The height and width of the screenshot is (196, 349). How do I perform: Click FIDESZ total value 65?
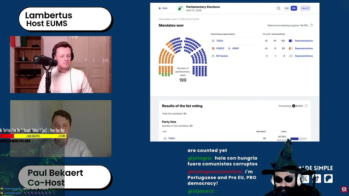[284, 48]
